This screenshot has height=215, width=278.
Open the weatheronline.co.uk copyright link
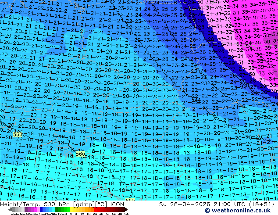click(x=238, y=211)
